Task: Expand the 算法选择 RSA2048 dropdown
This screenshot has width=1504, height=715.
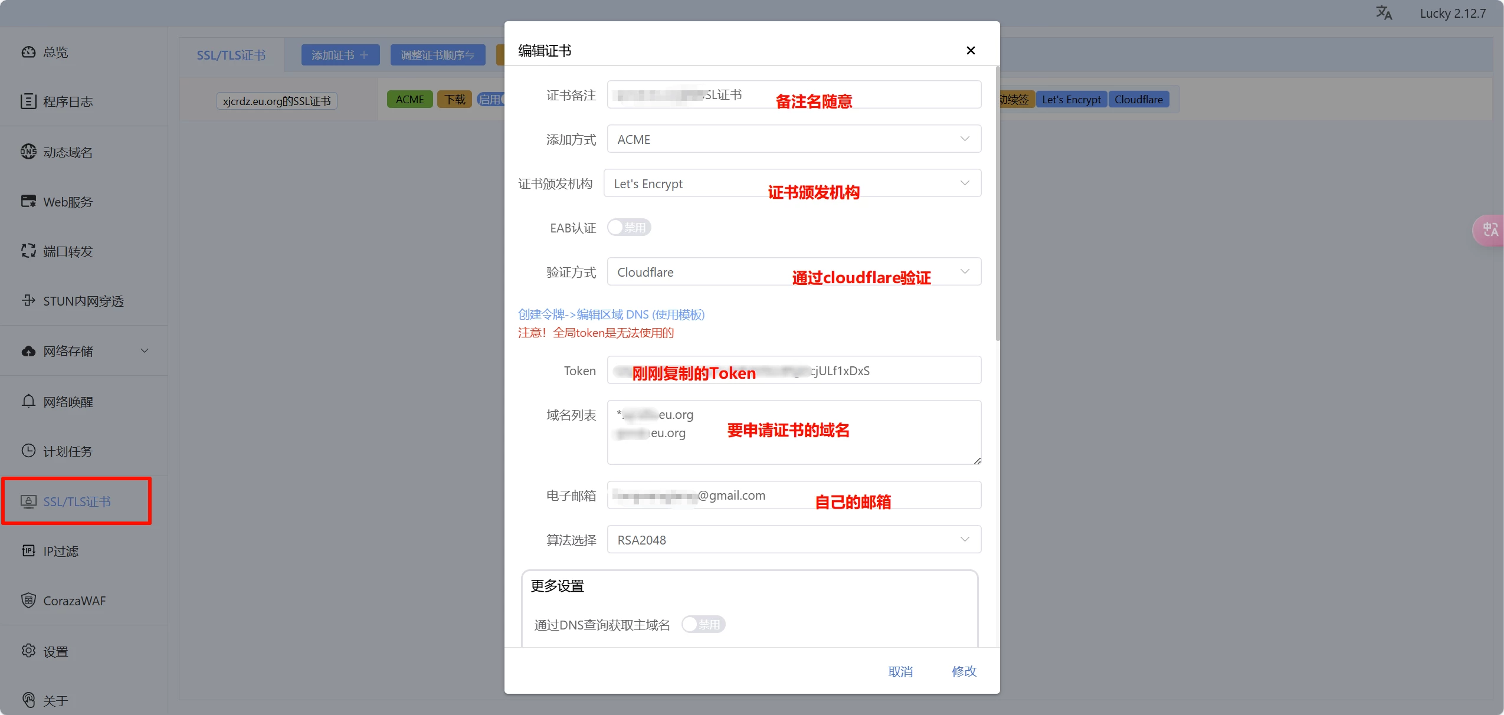Action: click(794, 540)
